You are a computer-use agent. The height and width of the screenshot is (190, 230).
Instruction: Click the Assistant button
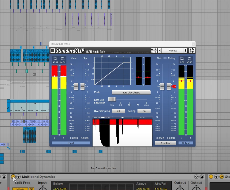pyautogui.click(x=165, y=143)
